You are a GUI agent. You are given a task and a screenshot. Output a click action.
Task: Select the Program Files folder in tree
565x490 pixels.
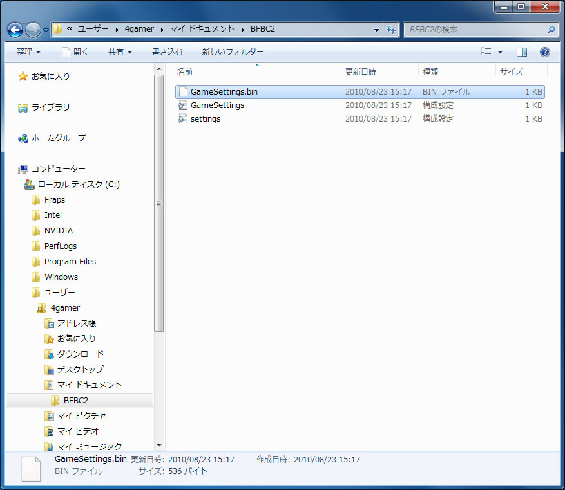(x=70, y=262)
